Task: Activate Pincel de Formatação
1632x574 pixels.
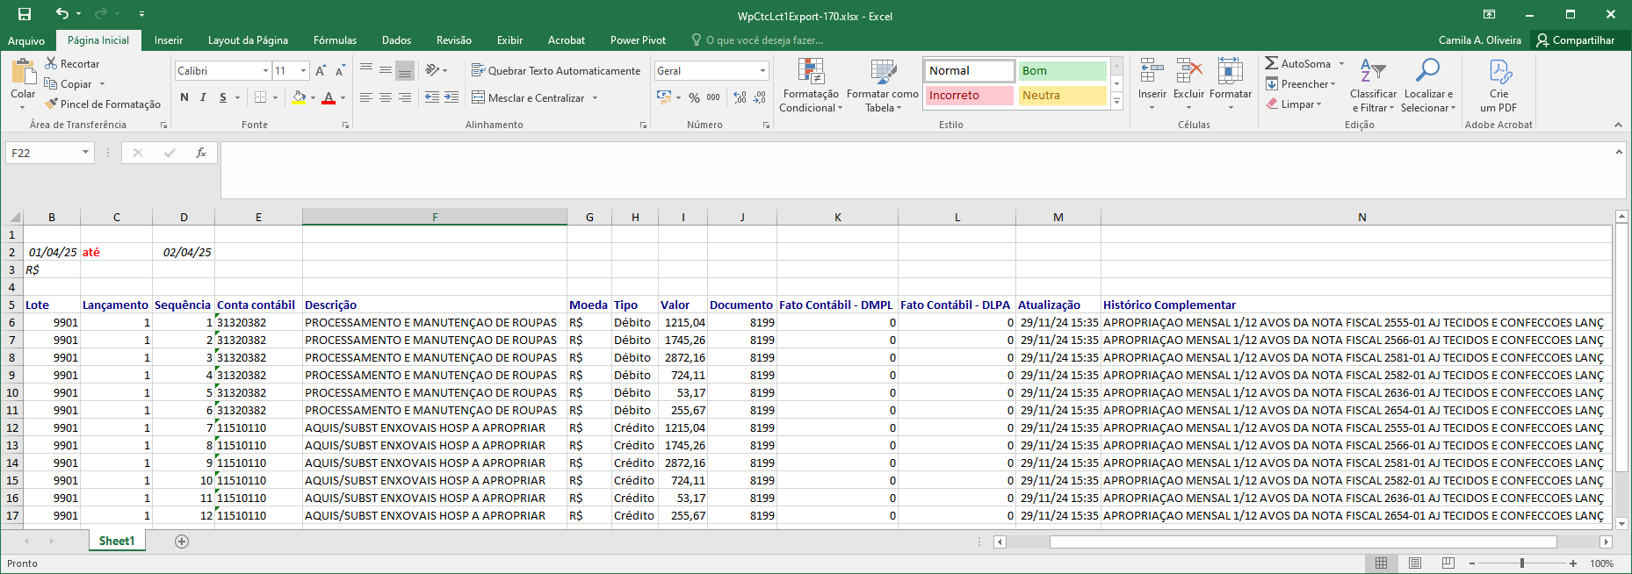Action: [103, 104]
